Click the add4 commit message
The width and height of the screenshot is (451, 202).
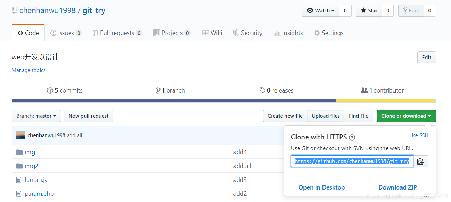[x=240, y=152]
